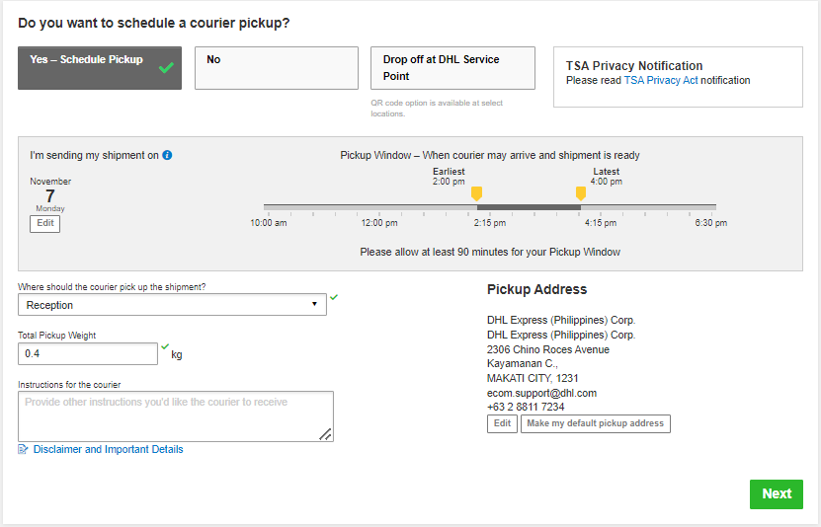Click the resize handle of instructions textarea
Viewport: 821px width, 527px height.
click(326, 434)
